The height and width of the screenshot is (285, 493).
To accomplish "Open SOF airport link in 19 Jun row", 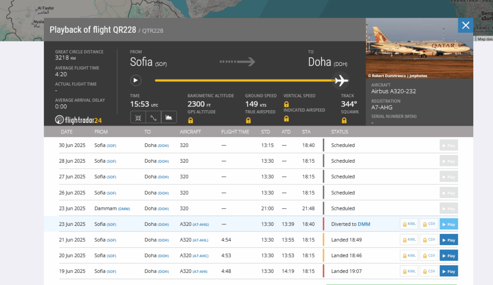I will pyautogui.click(x=111, y=272).
